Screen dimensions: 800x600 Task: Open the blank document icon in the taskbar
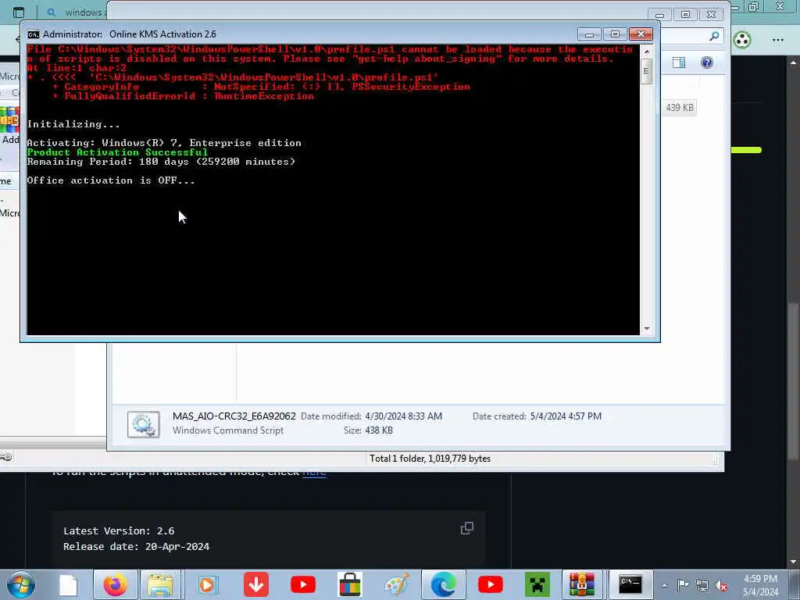[68, 584]
